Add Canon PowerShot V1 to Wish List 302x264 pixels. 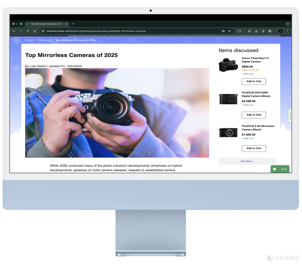(x=247, y=74)
